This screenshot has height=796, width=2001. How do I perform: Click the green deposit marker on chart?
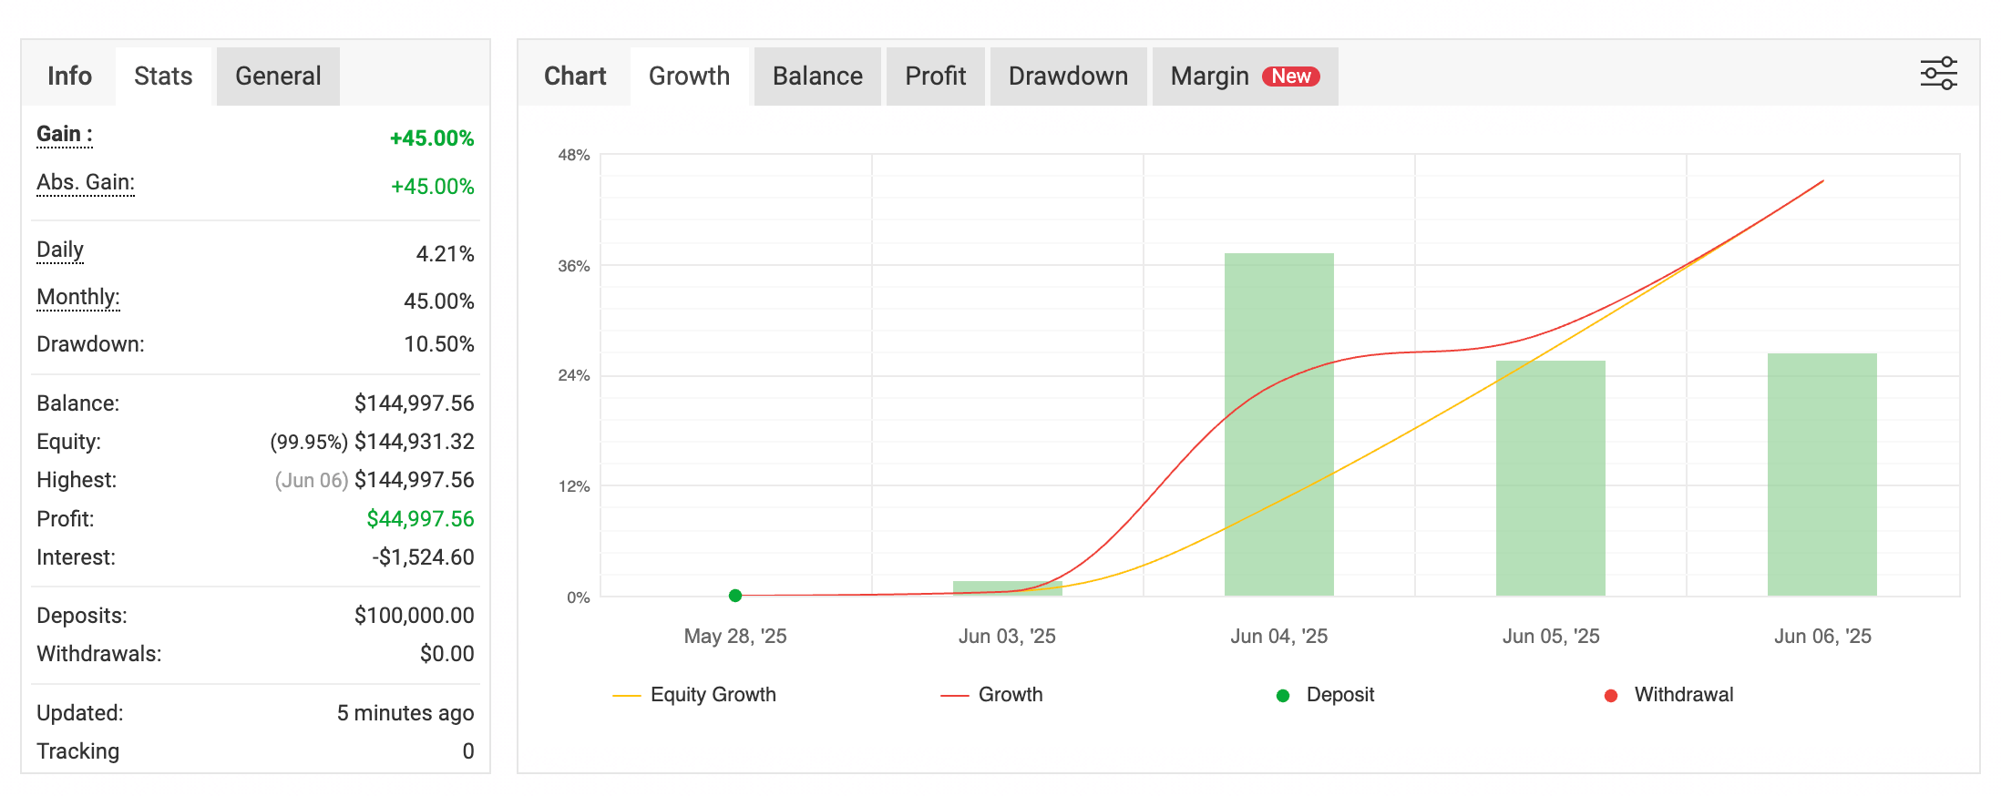pos(735,596)
